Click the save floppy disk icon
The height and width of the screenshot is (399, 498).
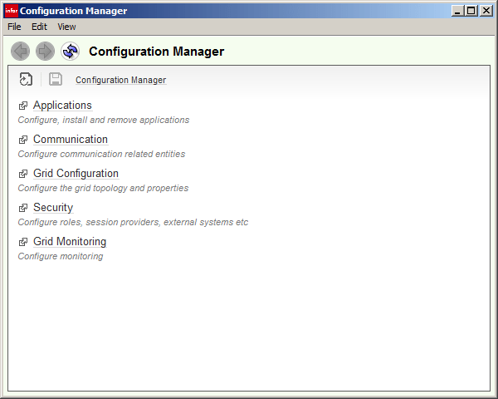click(56, 80)
